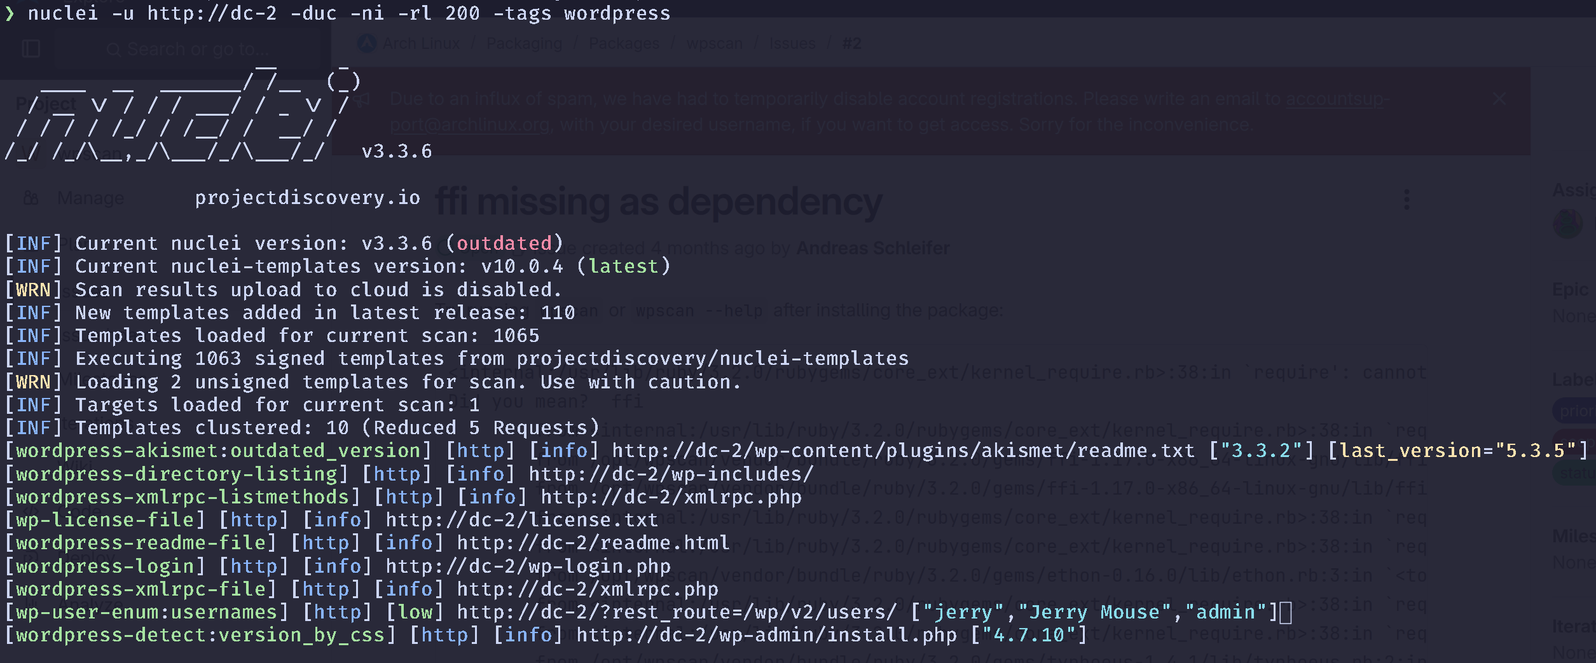
Task: Click wordpress-directory-listing result name
Action: (176, 474)
